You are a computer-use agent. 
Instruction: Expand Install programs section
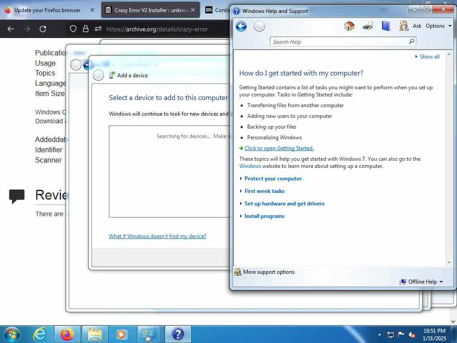(264, 216)
